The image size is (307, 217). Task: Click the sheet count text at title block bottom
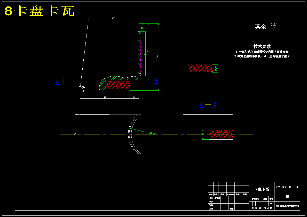262,208
